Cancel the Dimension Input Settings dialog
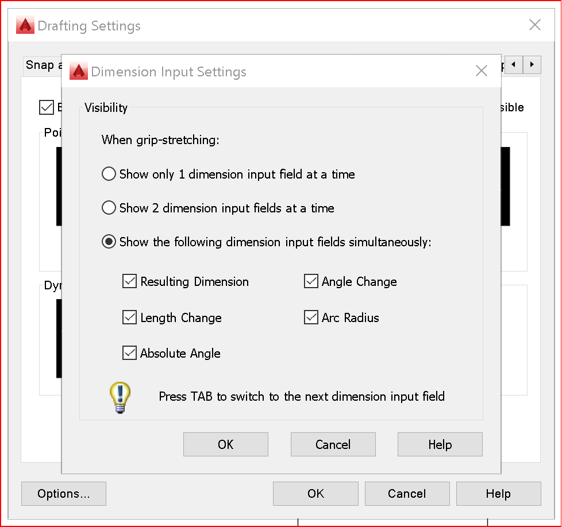The width and height of the screenshot is (562, 527). 333,444
